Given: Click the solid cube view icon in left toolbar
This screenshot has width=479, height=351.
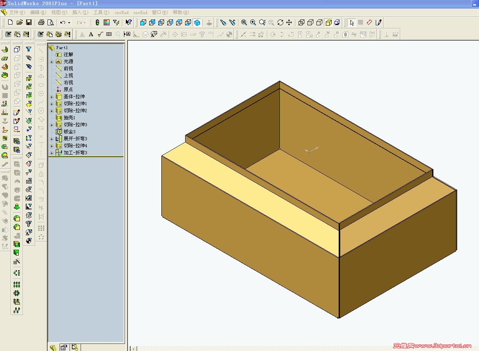Looking at the screenshot, I should [x=17, y=49].
